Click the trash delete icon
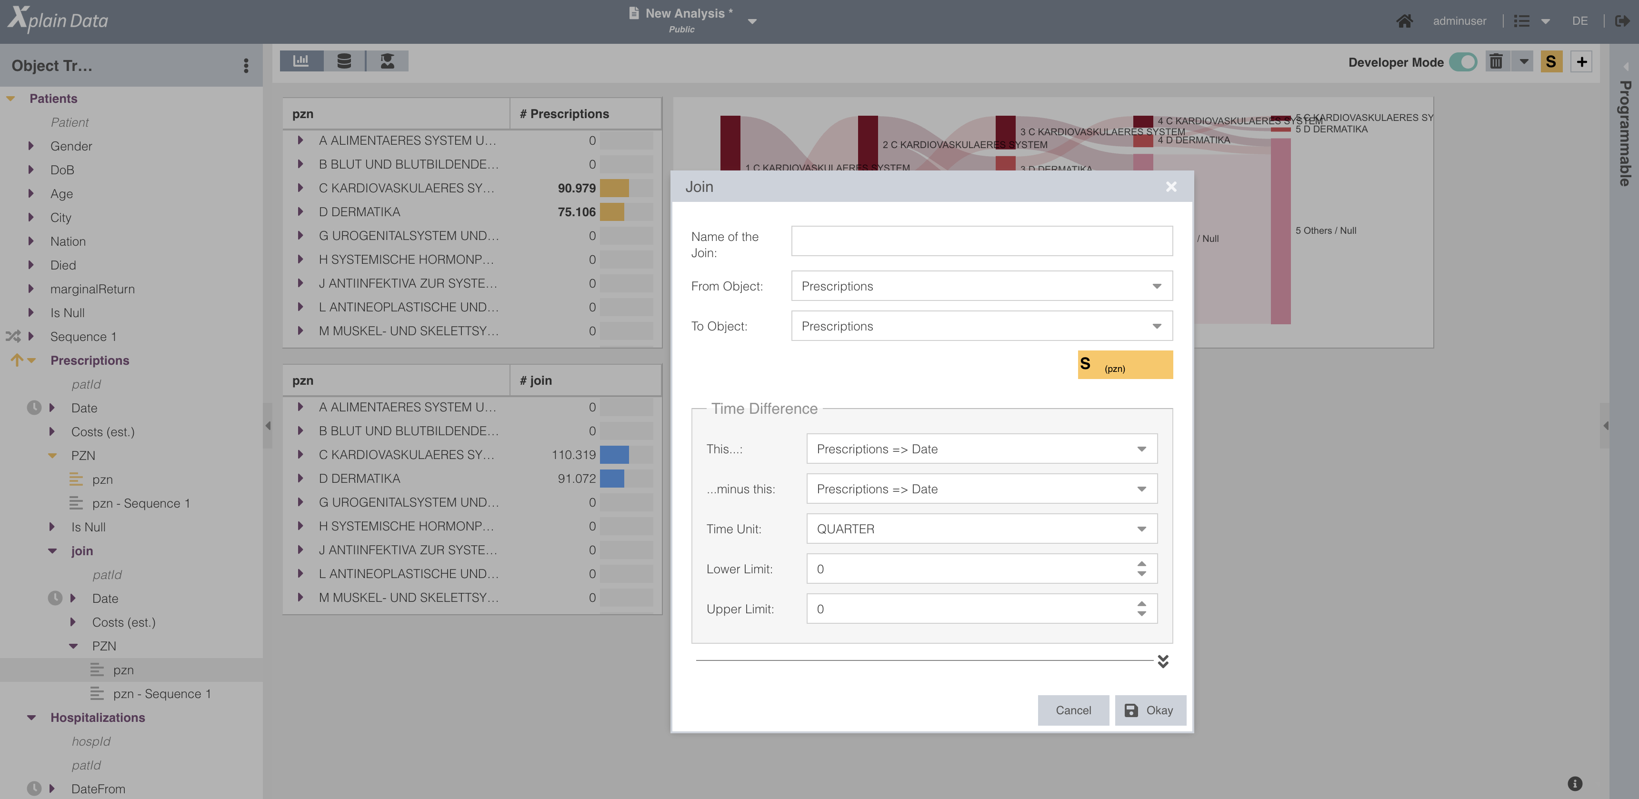Image resolution: width=1639 pixels, height=799 pixels. 1496,62
